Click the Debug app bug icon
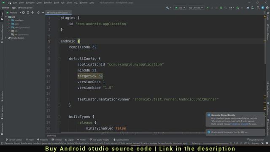 tap(221, 8)
